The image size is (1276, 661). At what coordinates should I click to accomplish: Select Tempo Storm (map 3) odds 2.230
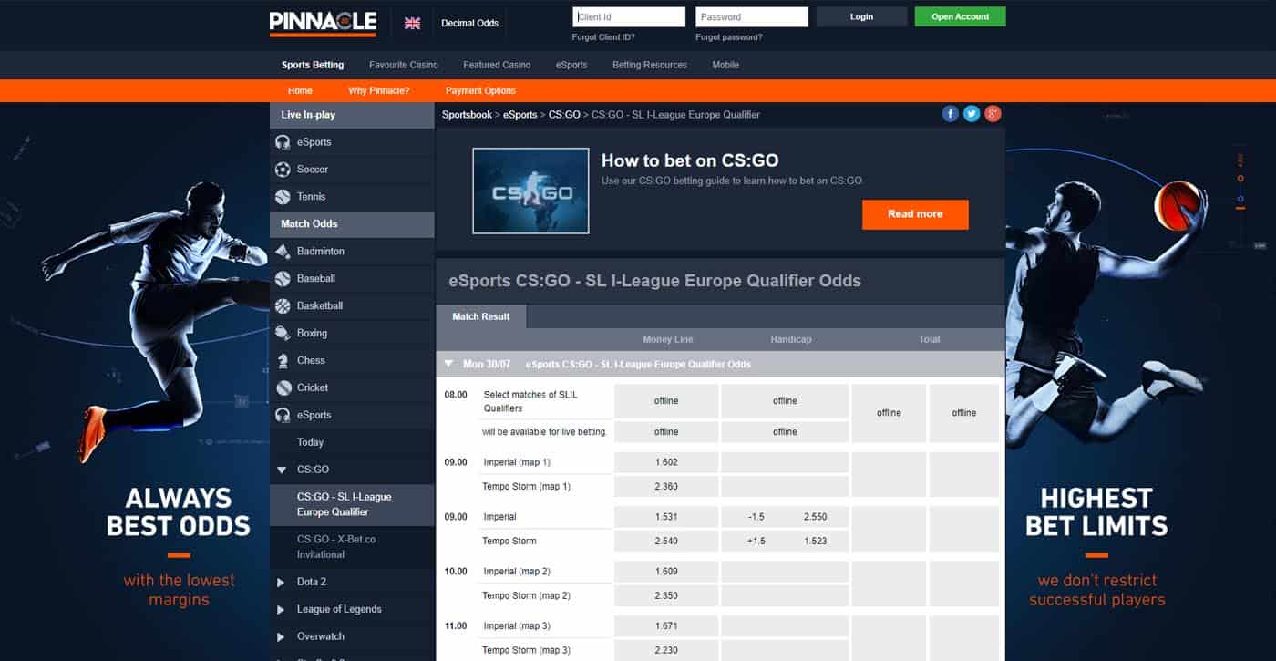coord(666,651)
